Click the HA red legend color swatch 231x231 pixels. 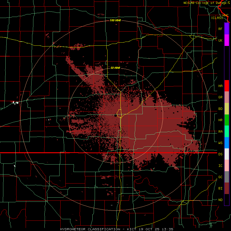(227, 86)
